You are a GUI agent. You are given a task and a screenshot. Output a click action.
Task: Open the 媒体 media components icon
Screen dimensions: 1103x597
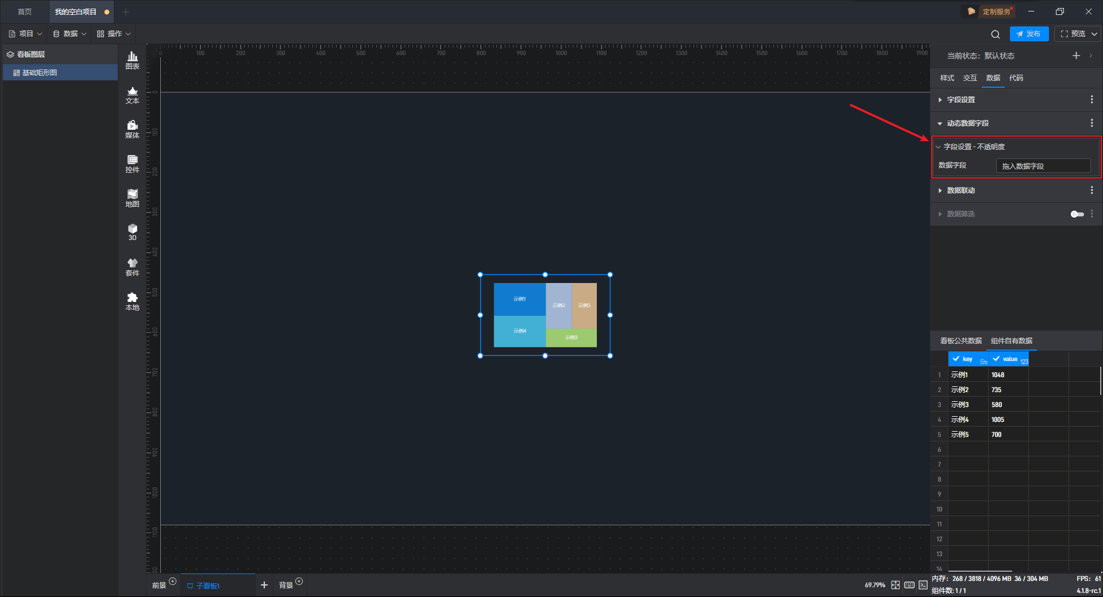pos(132,129)
